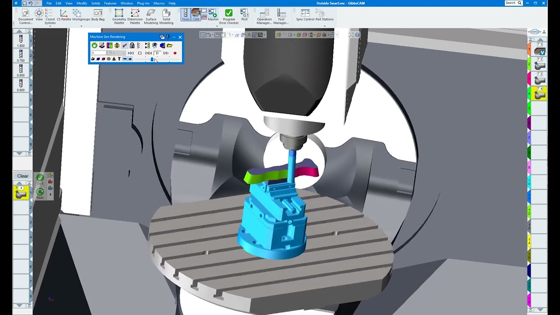Stop the machine simulation
The width and height of the screenshot is (560, 315).
[x=140, y=53]
